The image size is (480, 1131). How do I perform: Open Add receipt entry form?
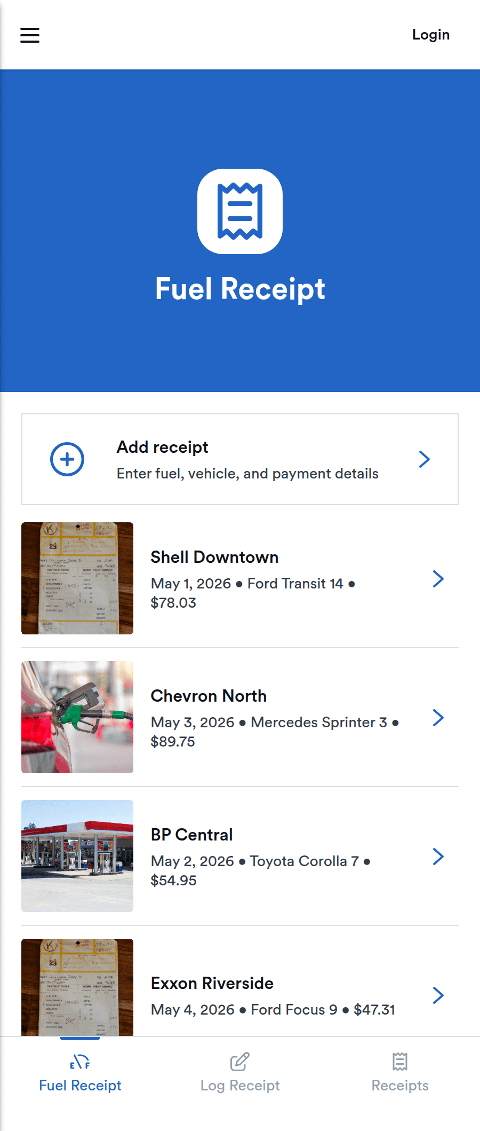tap(240, 459)
